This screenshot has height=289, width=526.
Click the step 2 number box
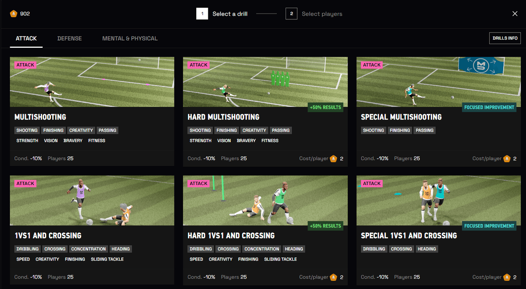click(291, 14)
